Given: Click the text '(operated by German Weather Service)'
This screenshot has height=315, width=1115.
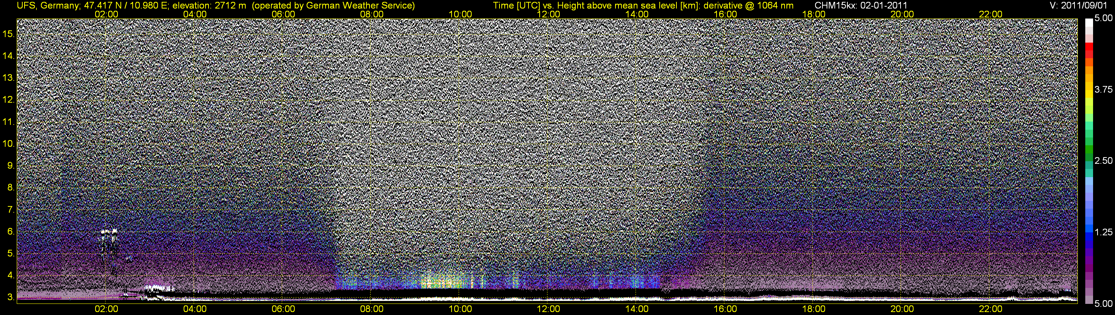Looking at the screenshot, I should tap(333, 6).
